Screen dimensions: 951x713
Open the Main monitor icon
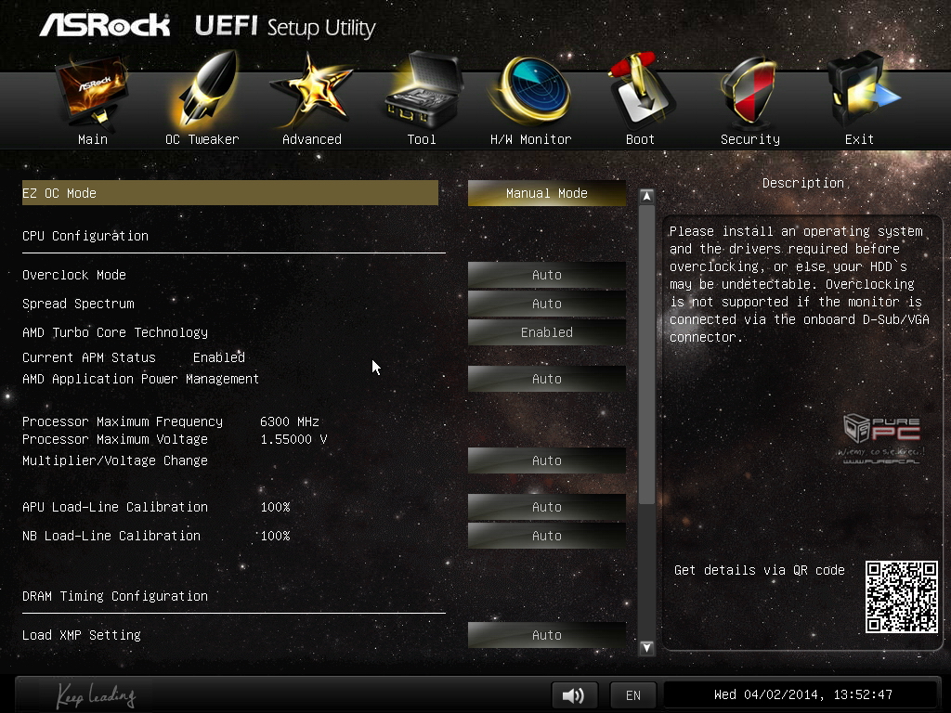[92, 91]
